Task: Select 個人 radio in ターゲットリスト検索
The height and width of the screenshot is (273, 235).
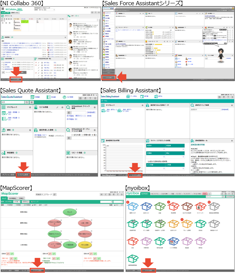Action: point(93,135)
